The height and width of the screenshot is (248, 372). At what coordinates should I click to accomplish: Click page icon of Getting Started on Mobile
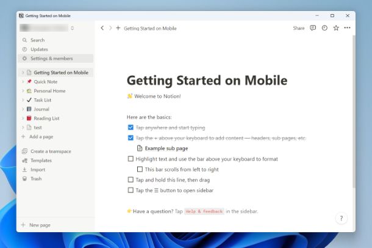coord(29,73)
